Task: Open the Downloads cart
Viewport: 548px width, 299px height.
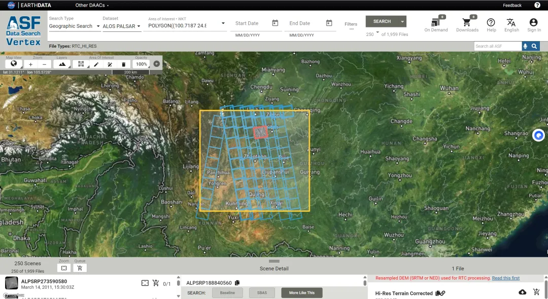Action: click(467, 24)
